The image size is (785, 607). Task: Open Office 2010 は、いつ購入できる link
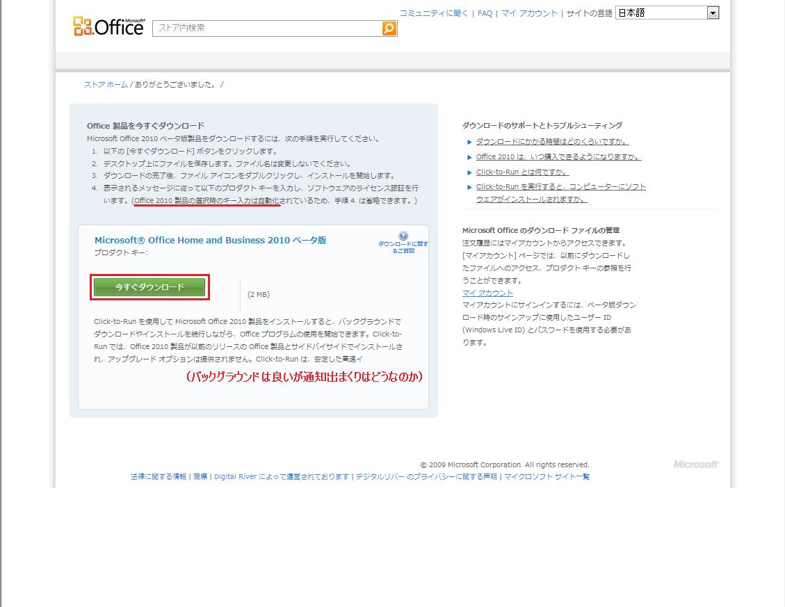(x=558, y=156)
